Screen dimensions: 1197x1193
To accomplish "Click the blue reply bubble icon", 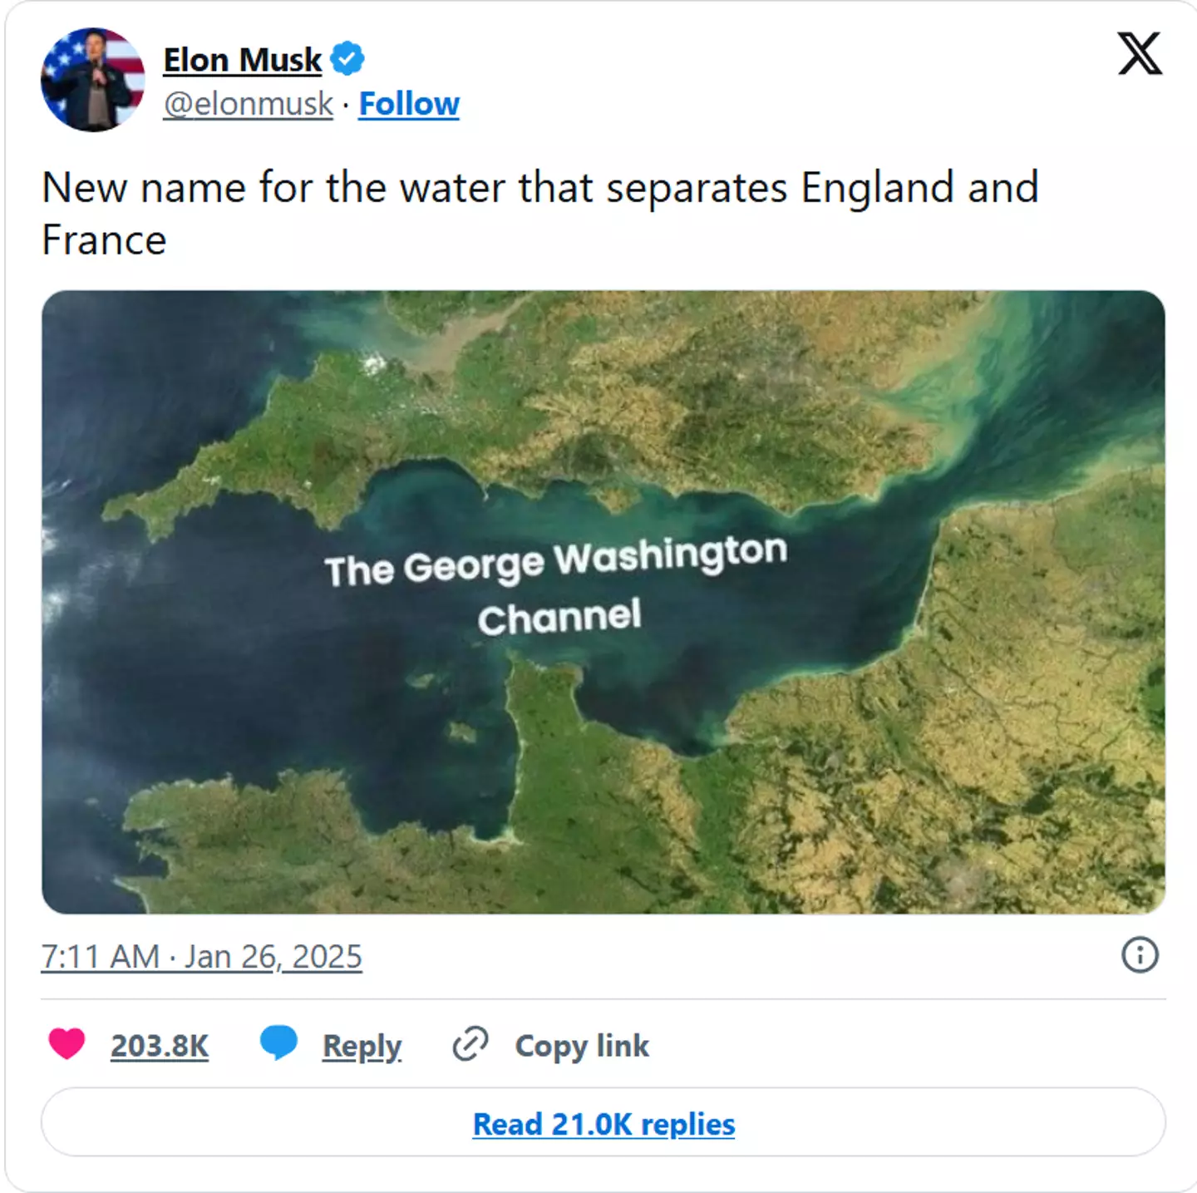I will 278,1046.
